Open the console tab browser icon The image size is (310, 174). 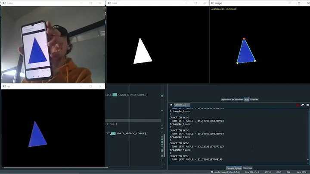(171, 105)
